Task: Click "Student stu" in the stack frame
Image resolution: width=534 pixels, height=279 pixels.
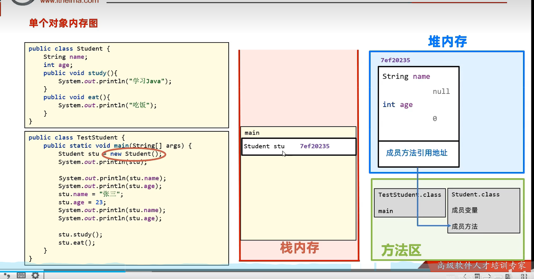Action: [x=264, y=146]
